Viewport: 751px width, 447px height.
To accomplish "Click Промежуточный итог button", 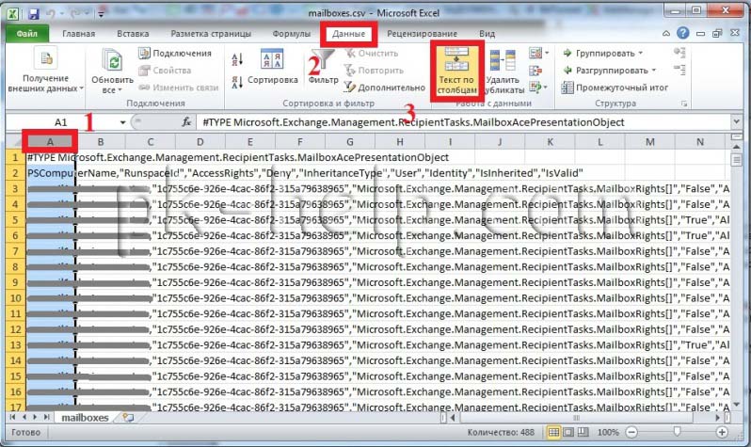I will (615, 88).
